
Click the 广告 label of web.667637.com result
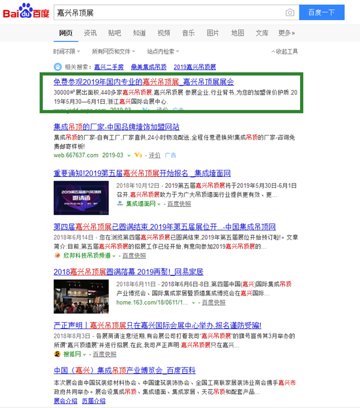(170, 155)
